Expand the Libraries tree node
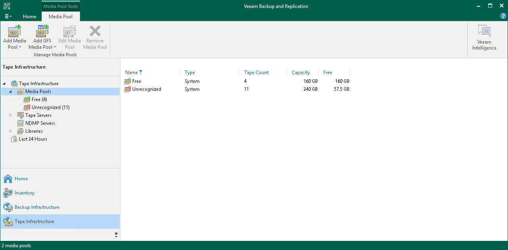The height and width of the screenshot is (250, 508). [x=11, y=131]
